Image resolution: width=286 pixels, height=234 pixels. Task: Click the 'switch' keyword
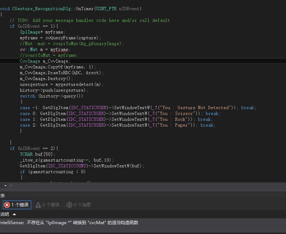[28, 96]
